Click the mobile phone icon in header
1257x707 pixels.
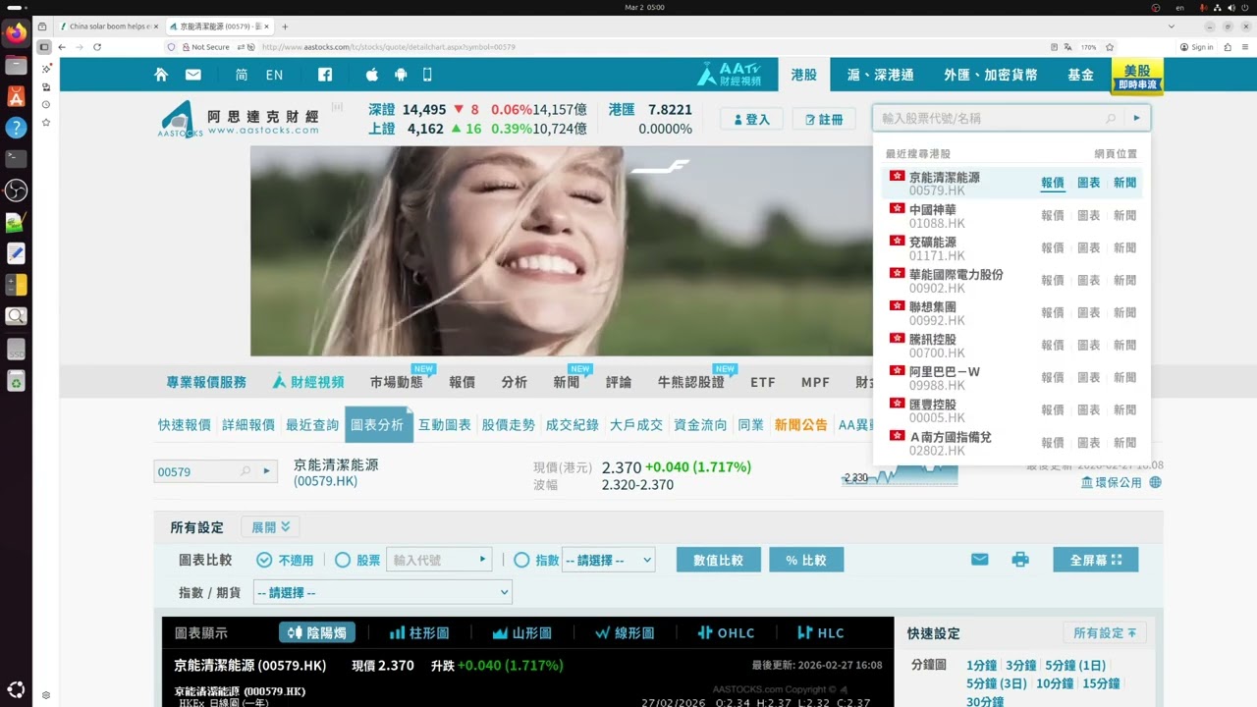point(427,75)
